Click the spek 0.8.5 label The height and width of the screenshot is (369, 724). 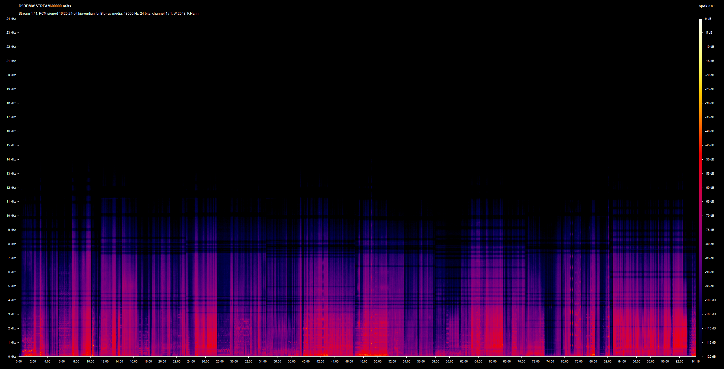pyautogui.click(x=707, y=6)
